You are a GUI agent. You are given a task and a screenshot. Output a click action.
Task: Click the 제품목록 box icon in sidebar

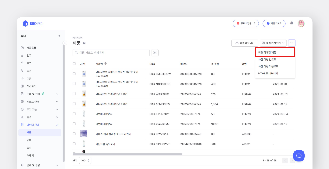pyautogui.click(x=22, y=48)
